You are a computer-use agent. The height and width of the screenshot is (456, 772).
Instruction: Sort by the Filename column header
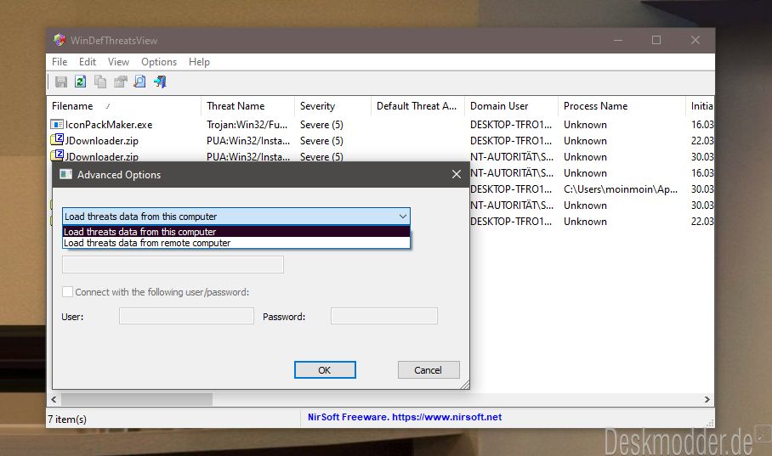coord(124,106)
